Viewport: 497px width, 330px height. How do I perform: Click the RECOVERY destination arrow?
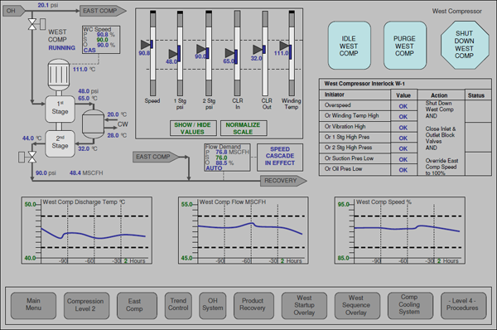pyautogui.click(x=283, y=181)
